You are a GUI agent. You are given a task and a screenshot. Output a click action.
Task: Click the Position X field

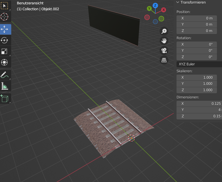[x=197, y=18]
